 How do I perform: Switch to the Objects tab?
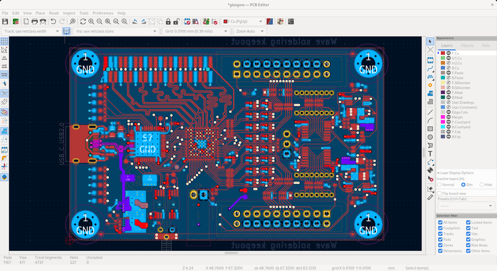(x=467, y=46)
